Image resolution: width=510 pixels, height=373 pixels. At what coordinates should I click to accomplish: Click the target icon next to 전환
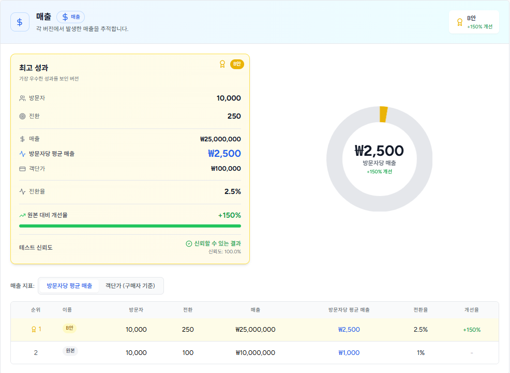click(x=22, y=116)
